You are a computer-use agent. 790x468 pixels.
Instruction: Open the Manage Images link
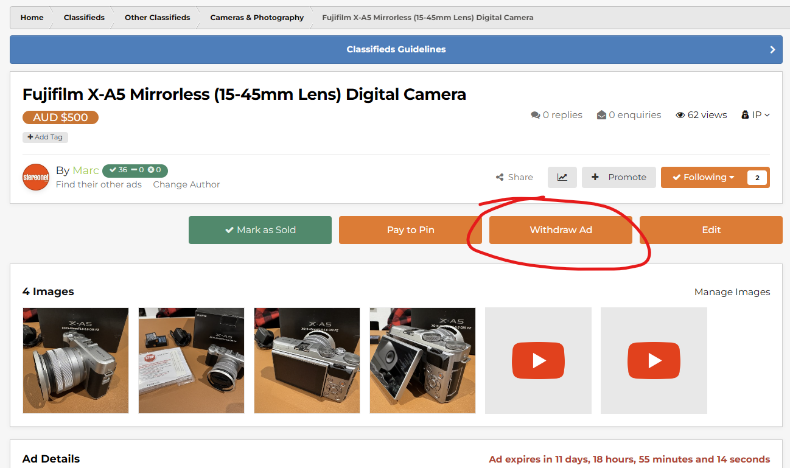[732, 292]
